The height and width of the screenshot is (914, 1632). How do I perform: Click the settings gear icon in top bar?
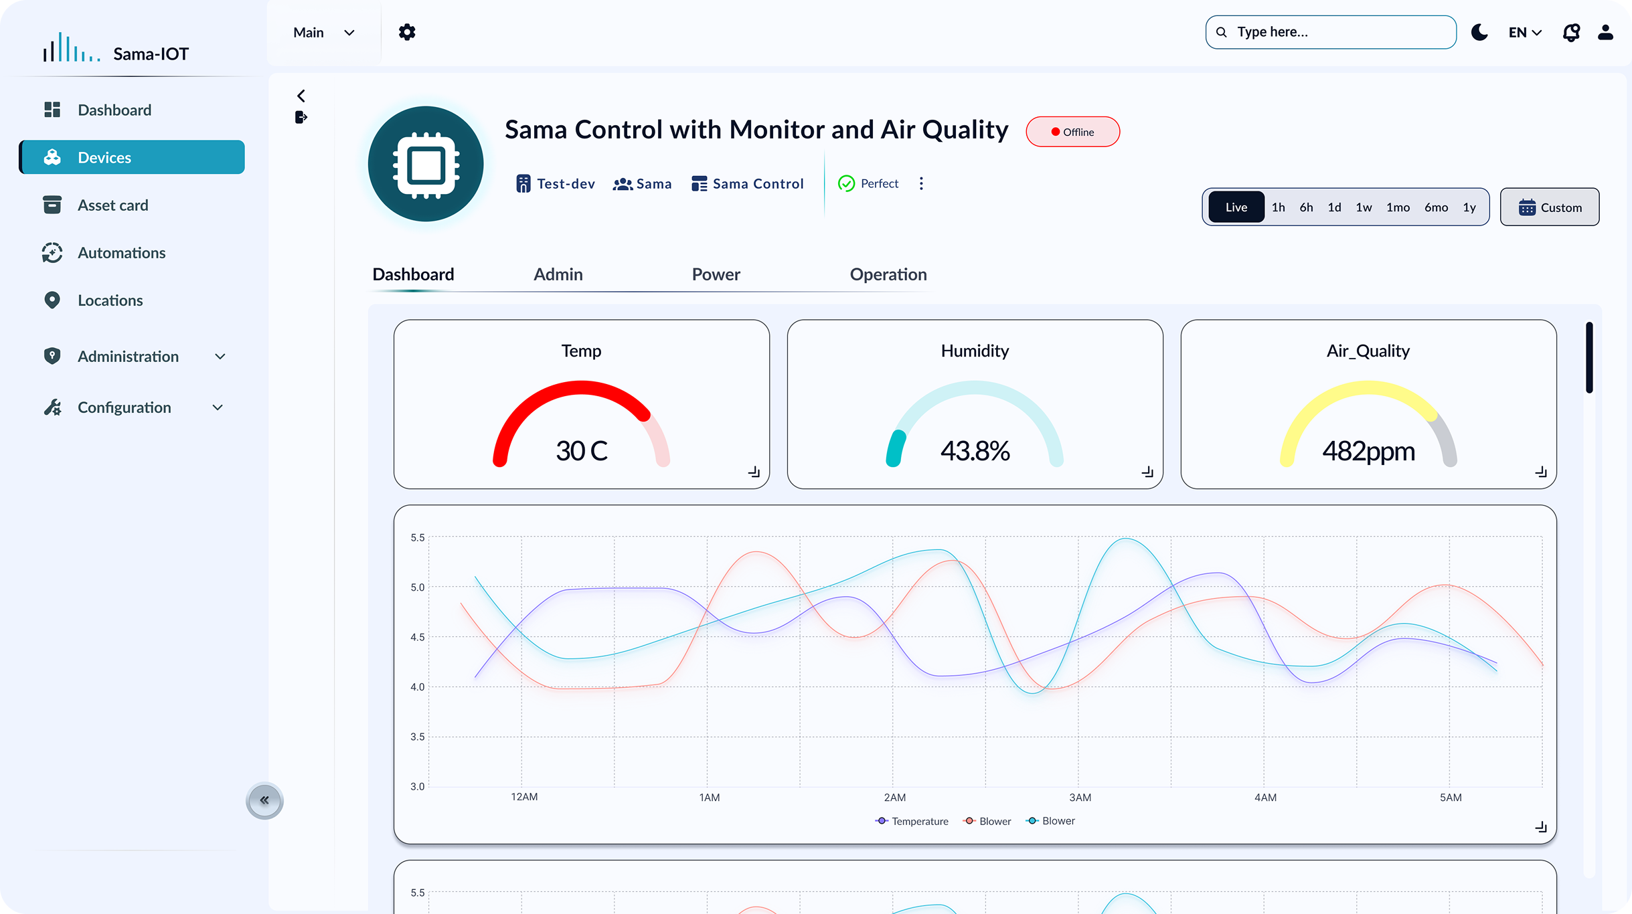pyautogui.click(x=407, y=32)
